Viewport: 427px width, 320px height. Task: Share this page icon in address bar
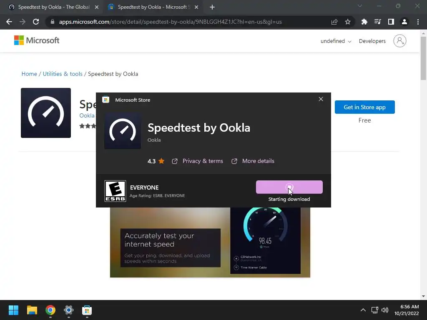[x=334, y=22]
